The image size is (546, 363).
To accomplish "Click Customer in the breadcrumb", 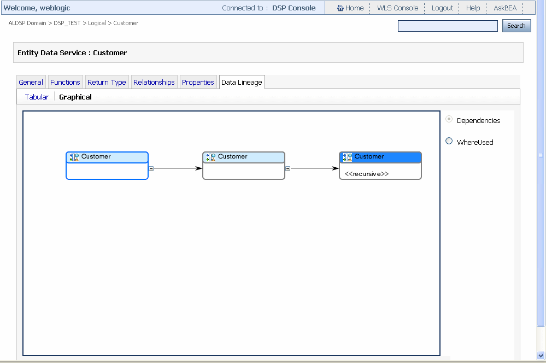I will tap(126, 23).
